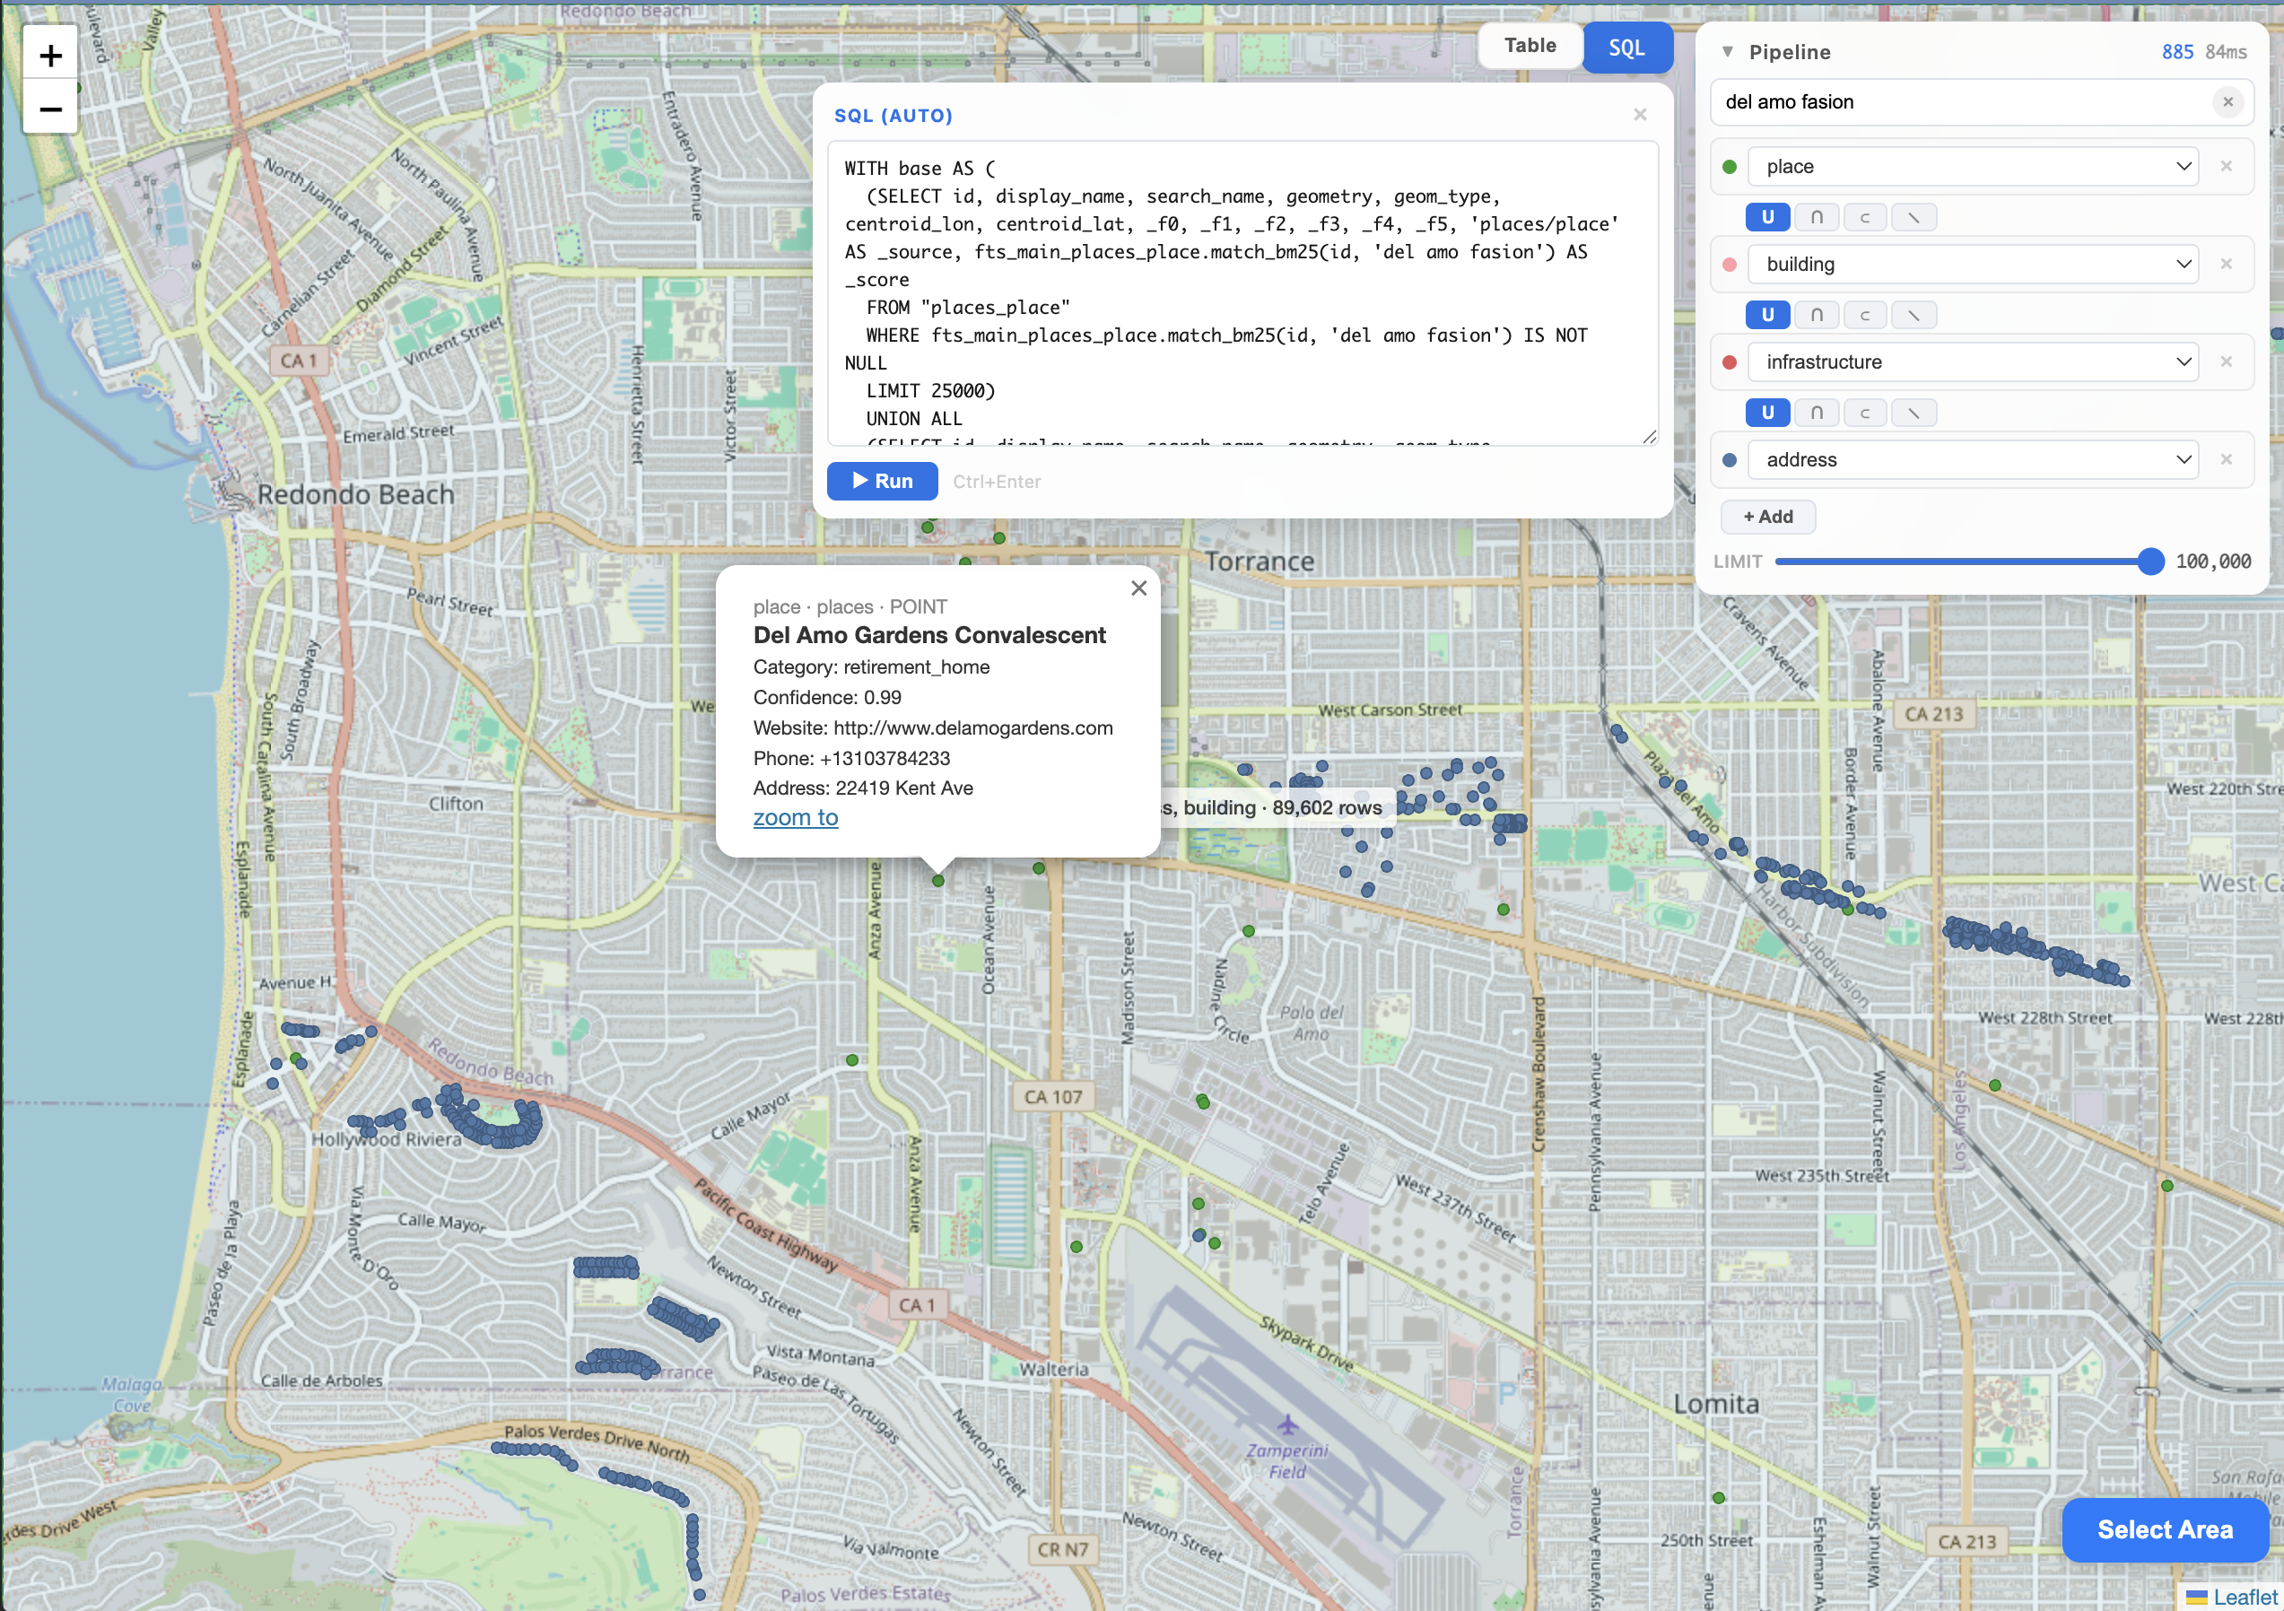Viewport: 2284px width, 1611px height.
Task: Run the SQL query
Action: click(881, 482)
